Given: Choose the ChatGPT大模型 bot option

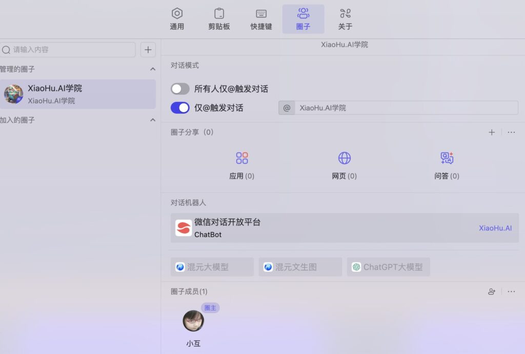Looking at the screenshot, I should click(x=389, y=267).
